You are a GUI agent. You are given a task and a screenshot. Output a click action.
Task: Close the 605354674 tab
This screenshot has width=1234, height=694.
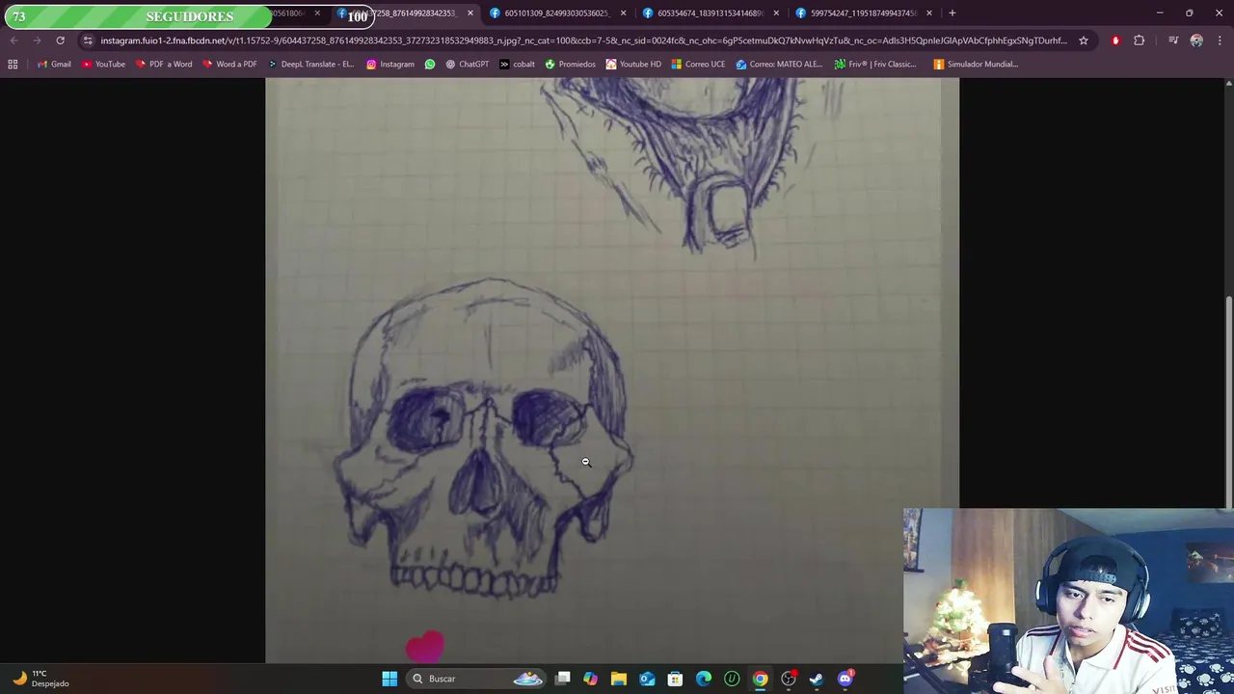pyautogui.click(x=777, y=13)
